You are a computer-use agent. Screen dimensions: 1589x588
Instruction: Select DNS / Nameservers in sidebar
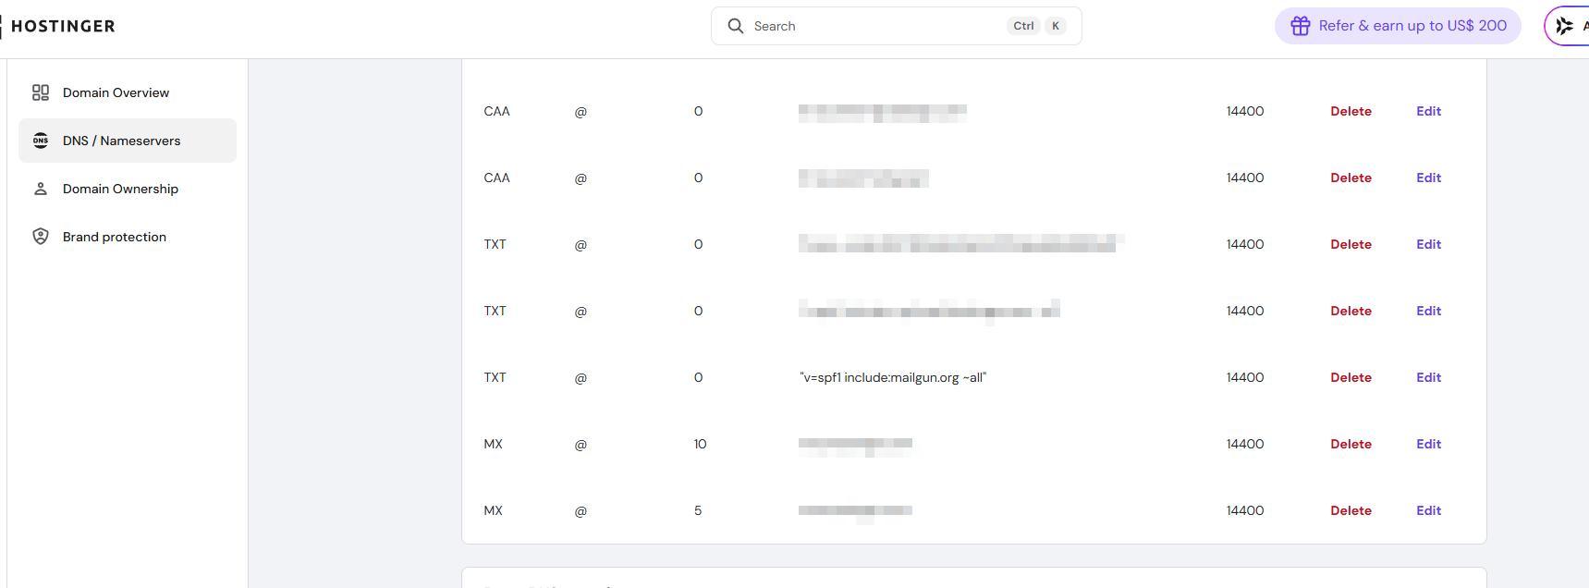coord(121,141)
